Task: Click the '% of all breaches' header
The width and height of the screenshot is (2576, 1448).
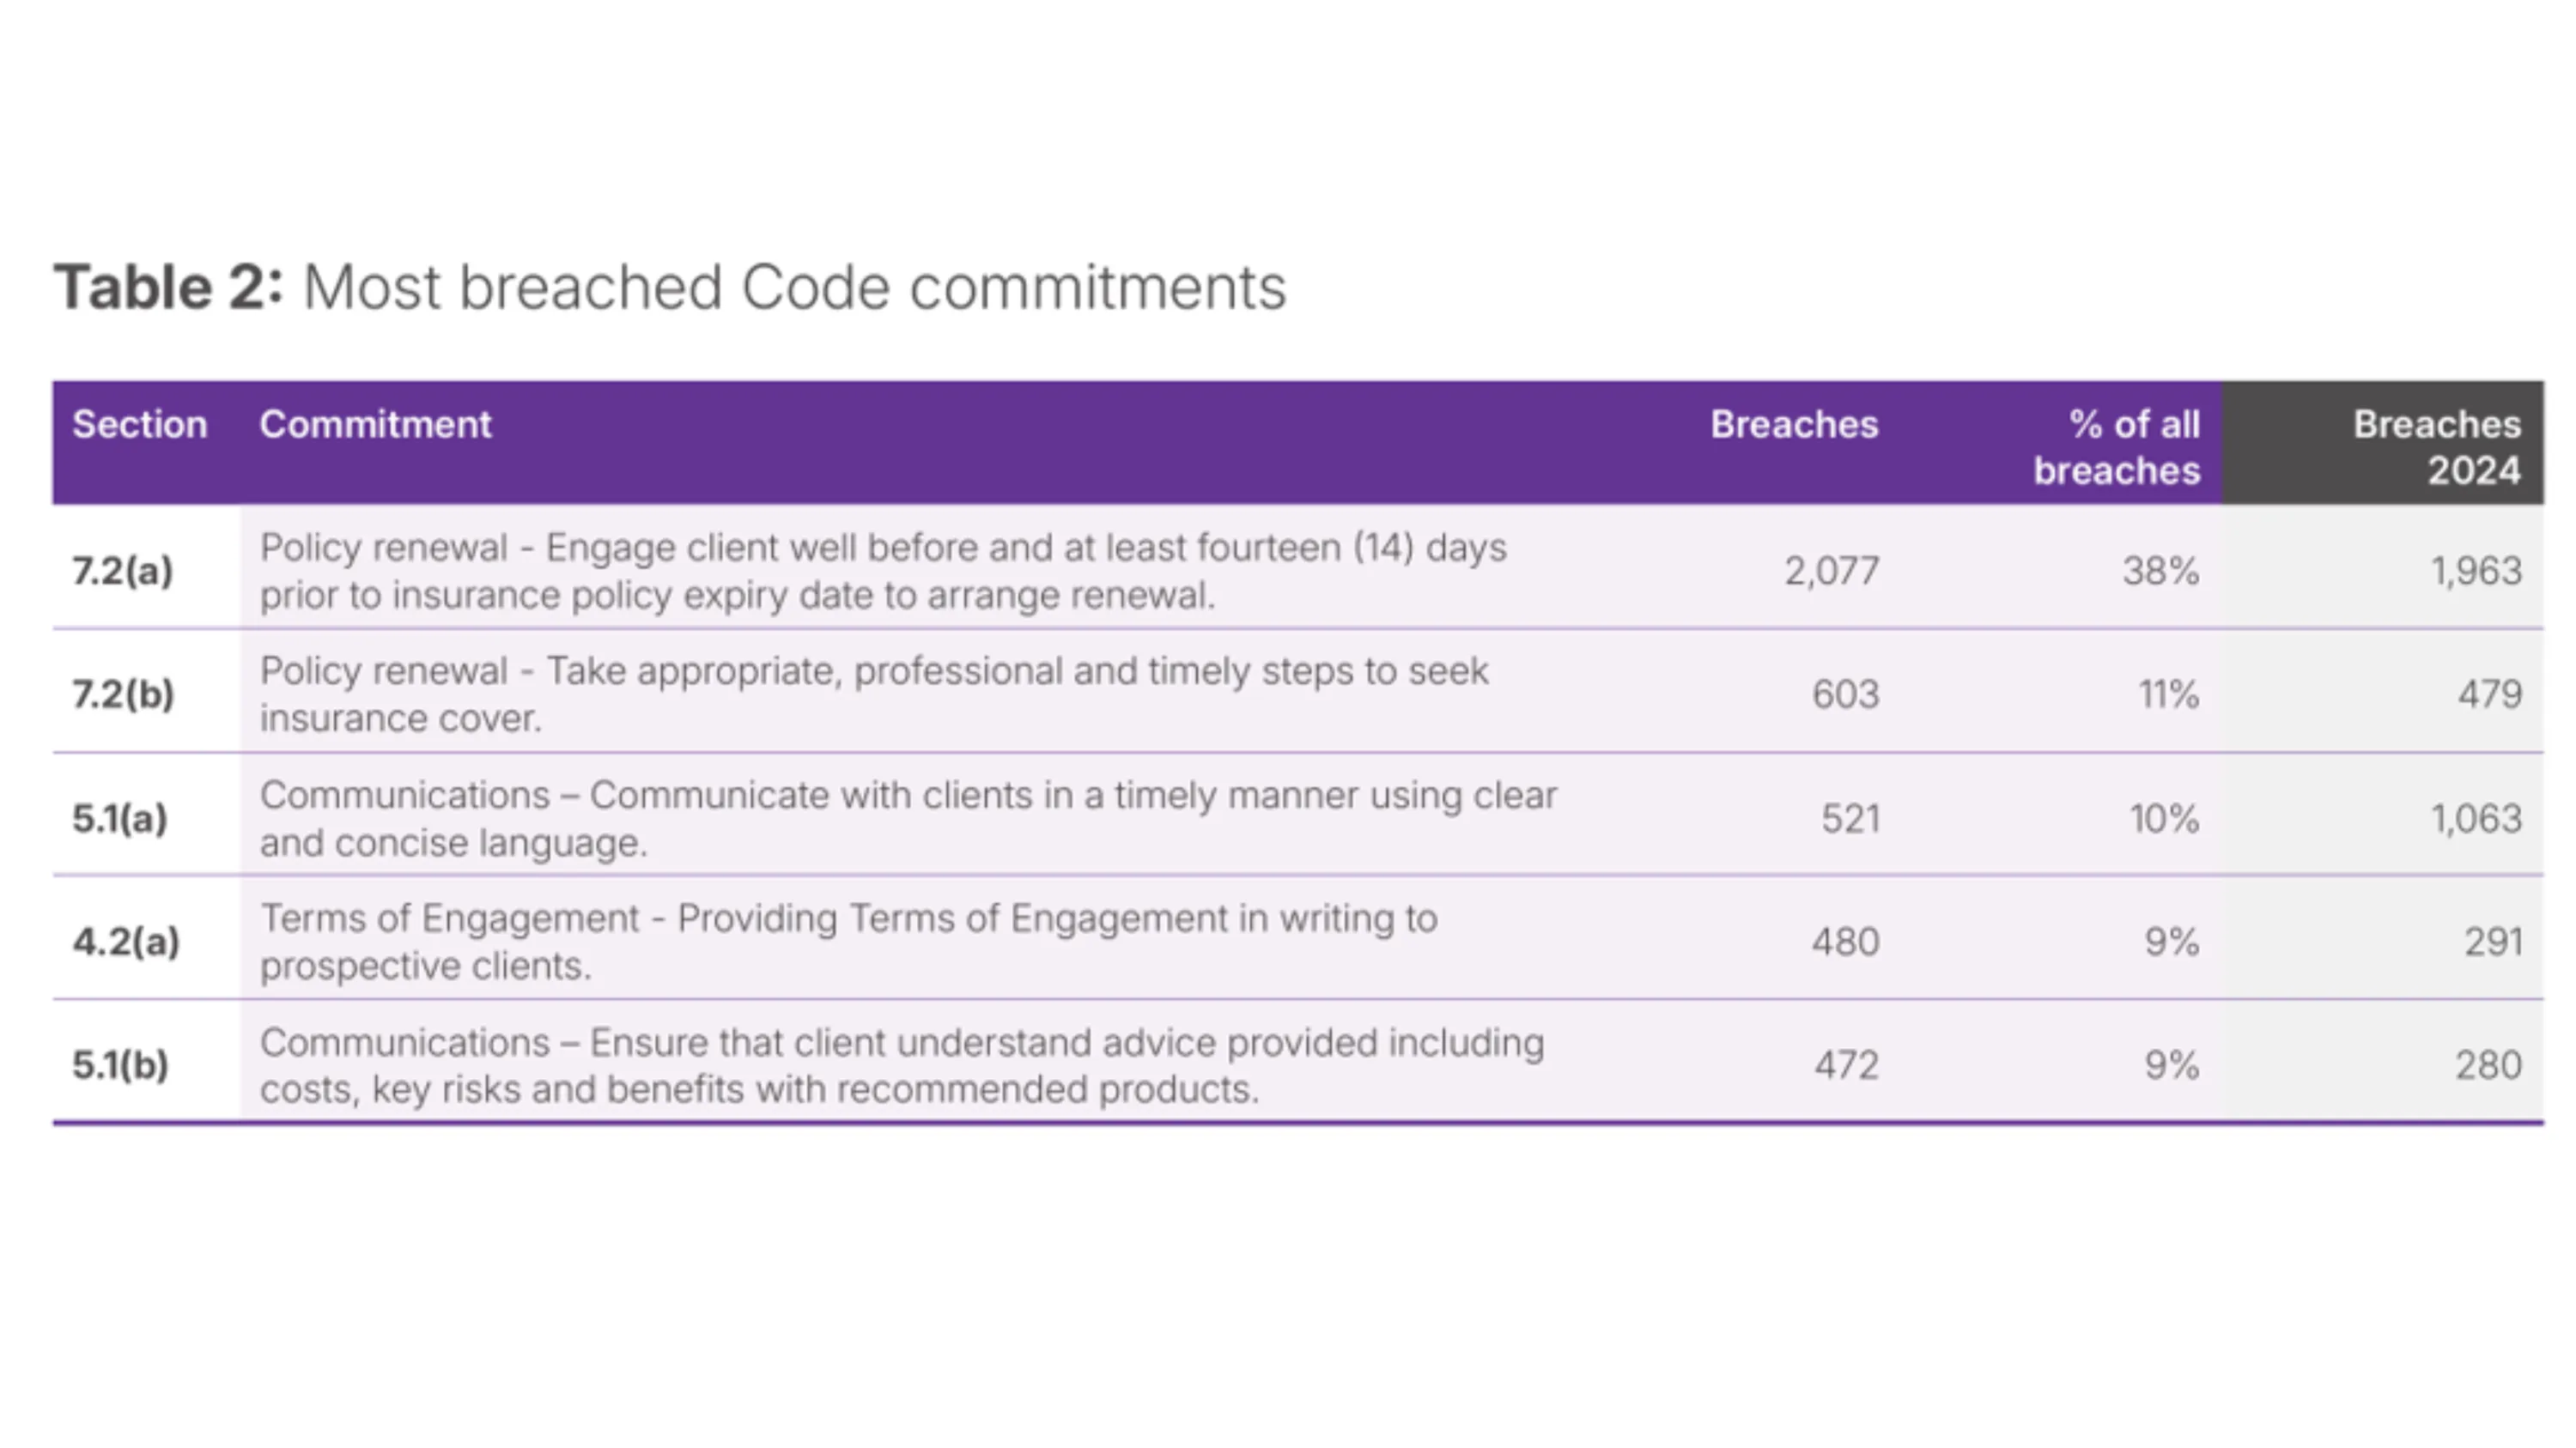Action: click(x=2117, y=448)
